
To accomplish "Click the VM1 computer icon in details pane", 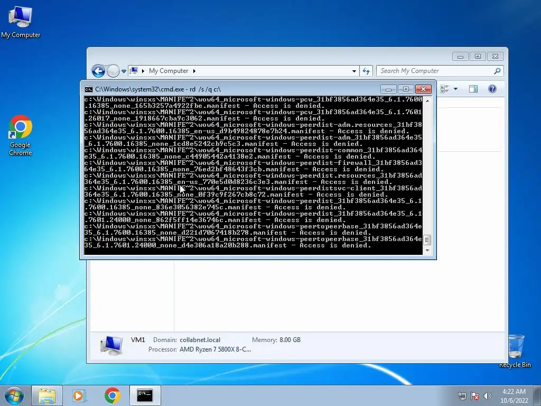I will 111,345.
